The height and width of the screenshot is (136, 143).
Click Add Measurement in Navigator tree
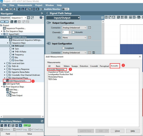tap(18, 81)
